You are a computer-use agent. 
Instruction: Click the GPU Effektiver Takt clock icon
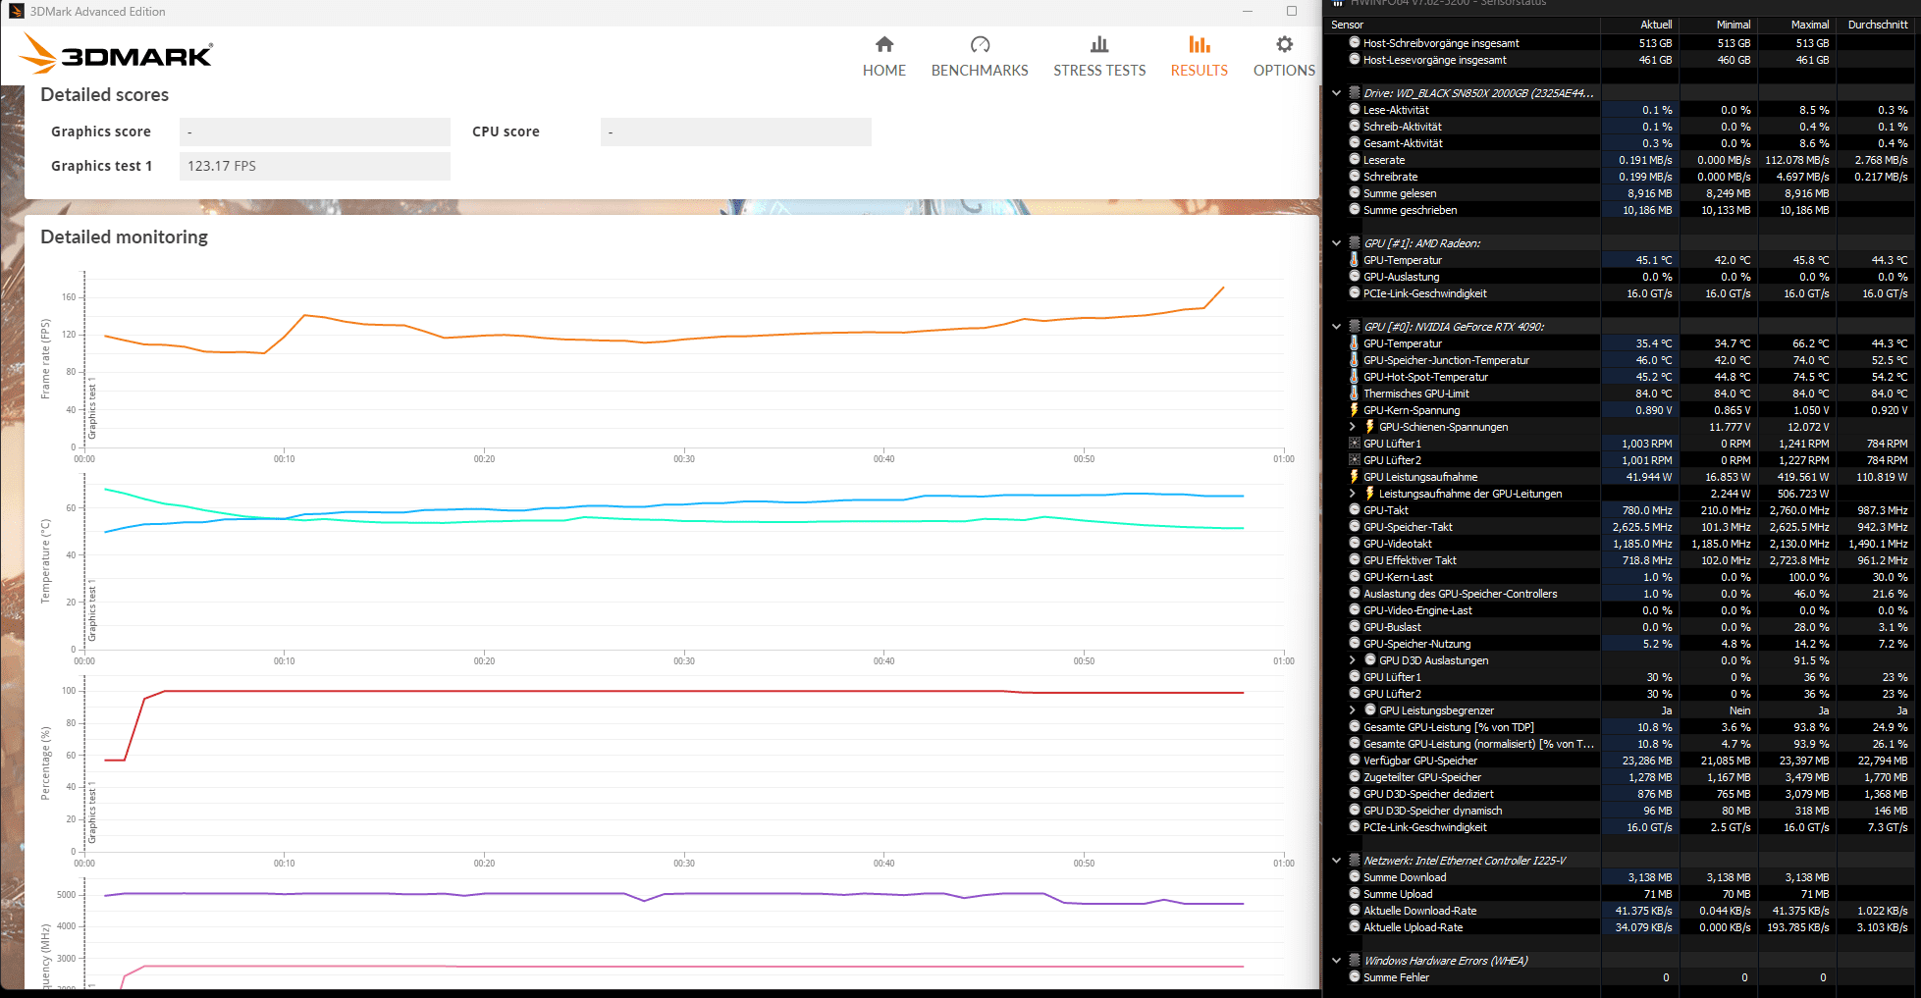(1355, 560)
